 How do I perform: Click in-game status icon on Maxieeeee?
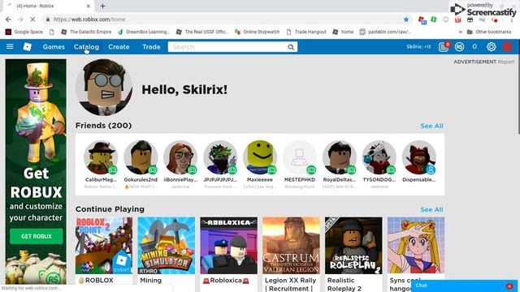pos(272,170)
